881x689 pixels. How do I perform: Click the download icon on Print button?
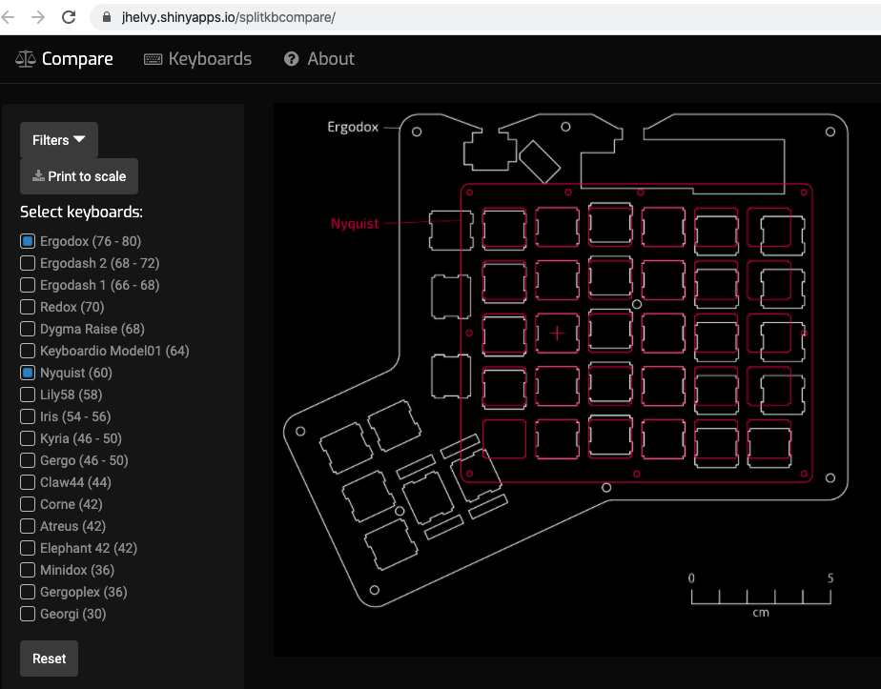38,175
